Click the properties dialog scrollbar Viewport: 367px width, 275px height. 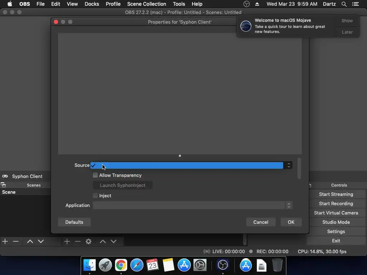tap(299, 168)
